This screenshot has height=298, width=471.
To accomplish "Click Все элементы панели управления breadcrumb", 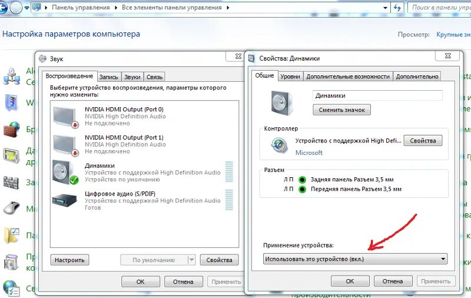I will point(172,8).
